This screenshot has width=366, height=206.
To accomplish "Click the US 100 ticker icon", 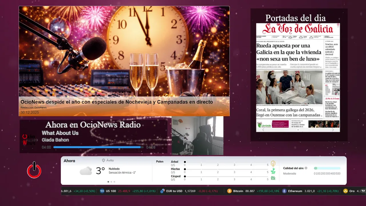I will (102, 191).
